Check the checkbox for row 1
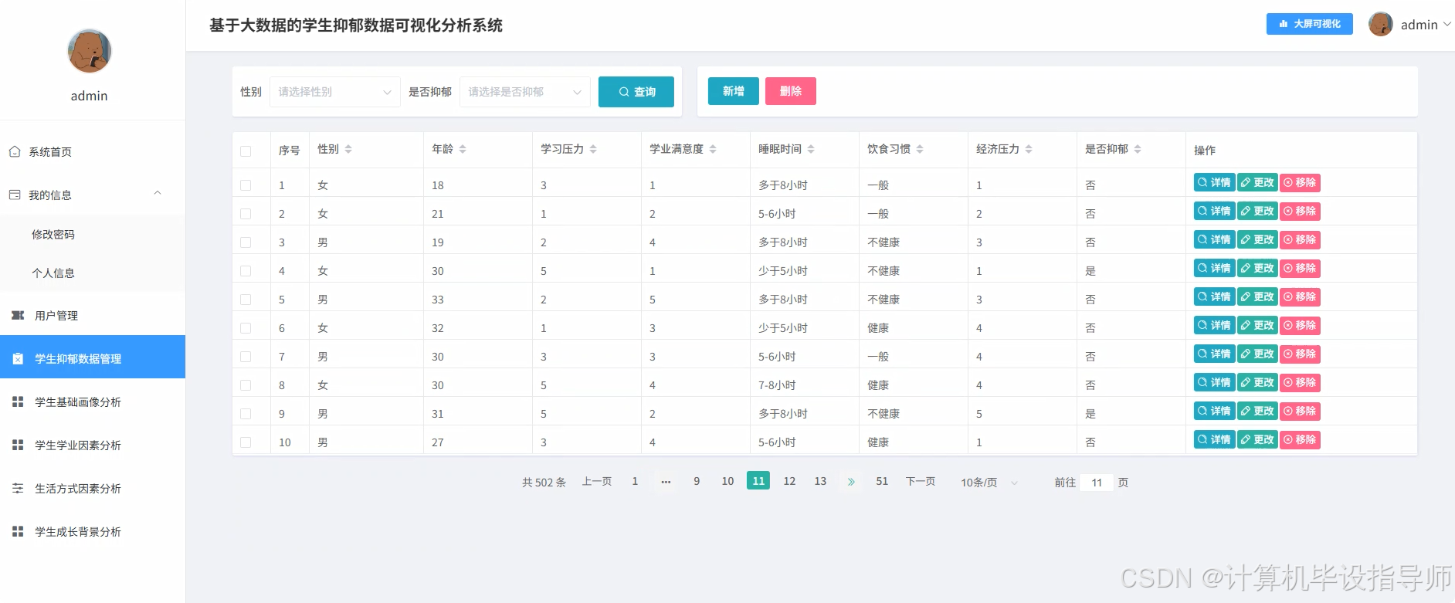This screenshot has width=1455, height=603. (x=246, y=185)
